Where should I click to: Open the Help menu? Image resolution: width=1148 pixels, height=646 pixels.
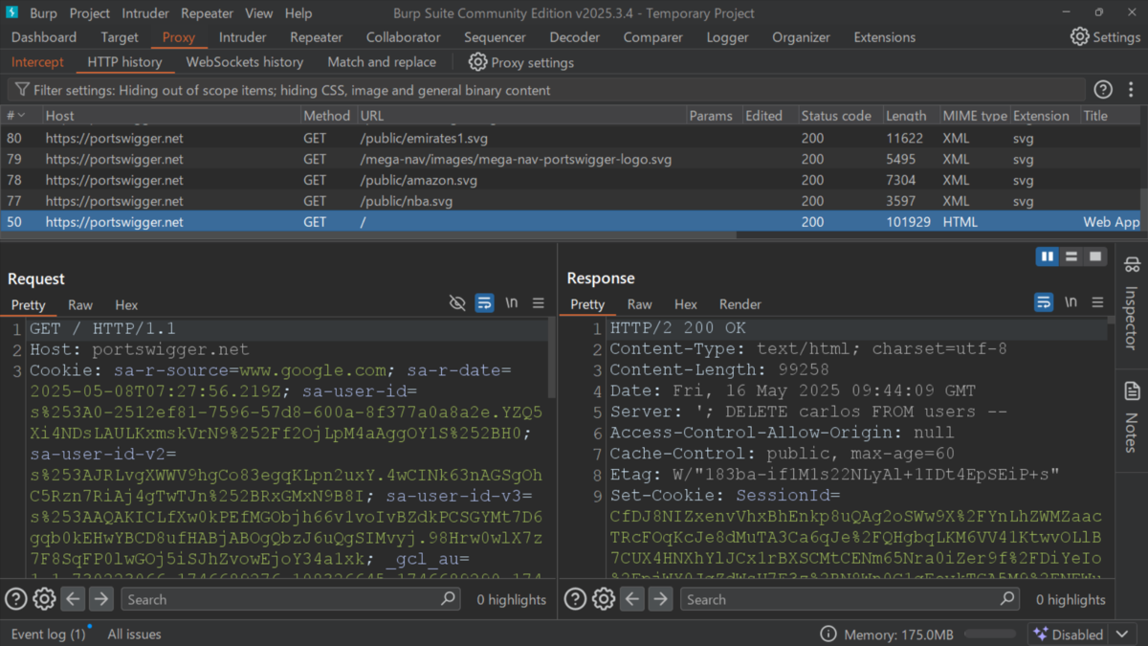[x=298, y=13]
